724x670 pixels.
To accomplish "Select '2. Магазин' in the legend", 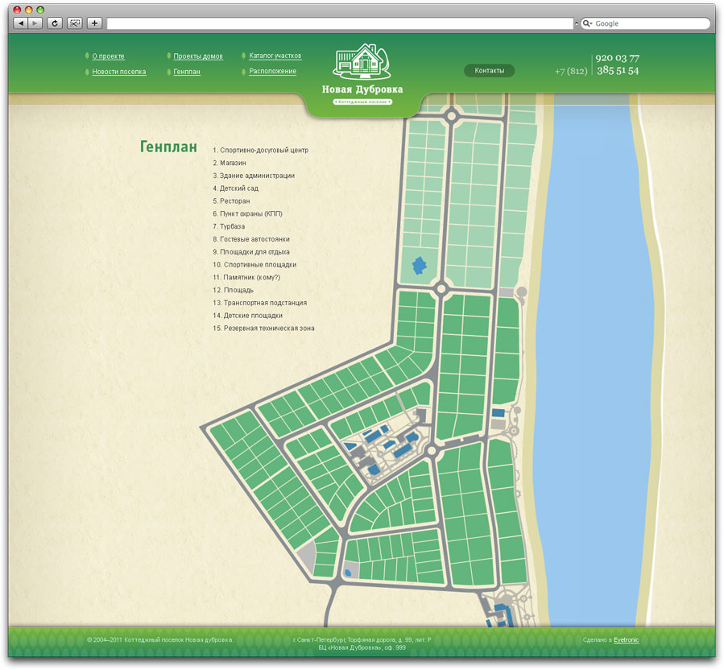I will [x=230, y=163].
